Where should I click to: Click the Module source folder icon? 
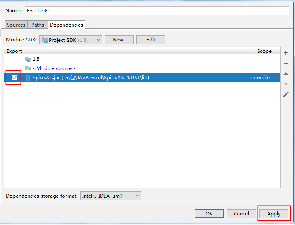coord(28,68)
